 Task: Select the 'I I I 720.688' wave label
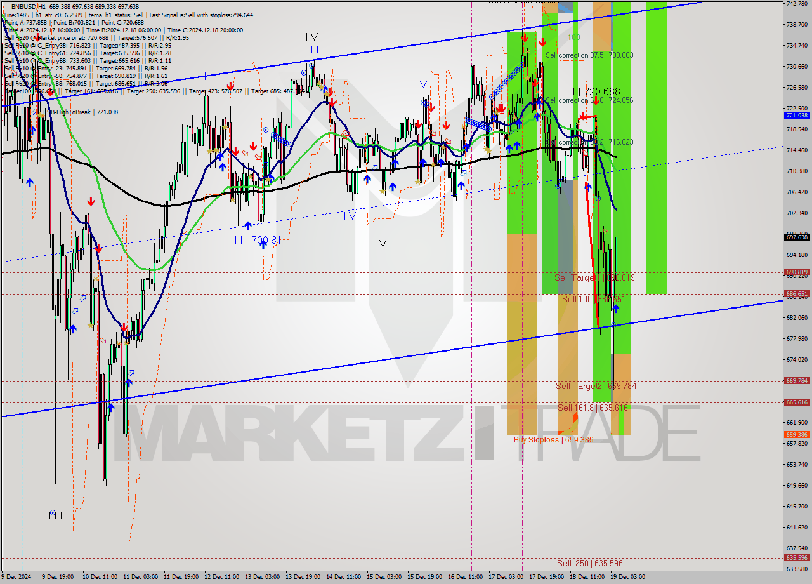coord(594,91)
